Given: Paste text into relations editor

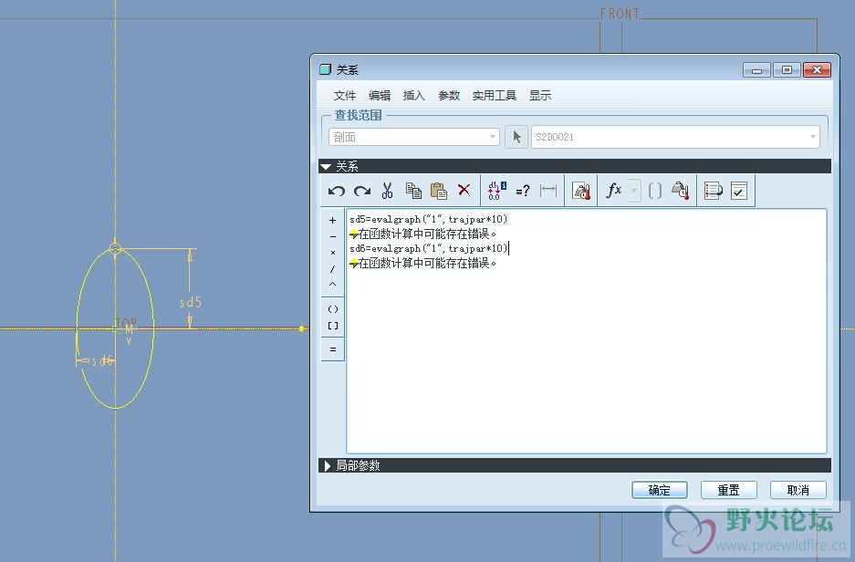Looking at the screenshot, I should click(x=438, y=191).
